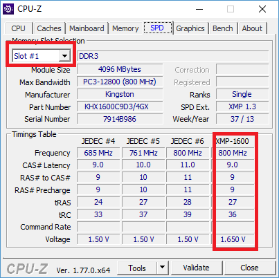Click the CPU-Z app icon in title bar
279x278 pixels.
click(8, 9)
